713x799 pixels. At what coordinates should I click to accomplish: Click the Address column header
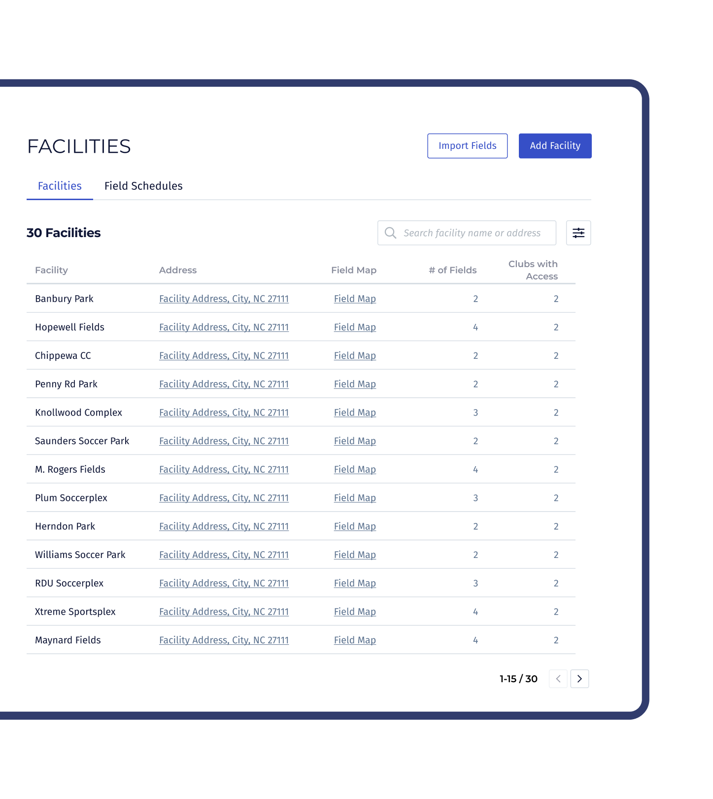(178, 270)
